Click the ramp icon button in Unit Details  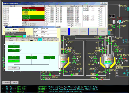tap(31, 40)
